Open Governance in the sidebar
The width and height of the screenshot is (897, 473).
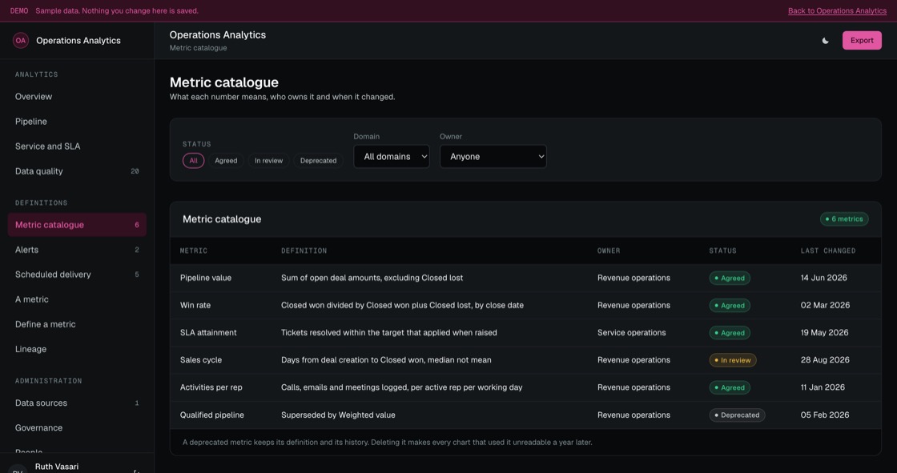[77, 428]
